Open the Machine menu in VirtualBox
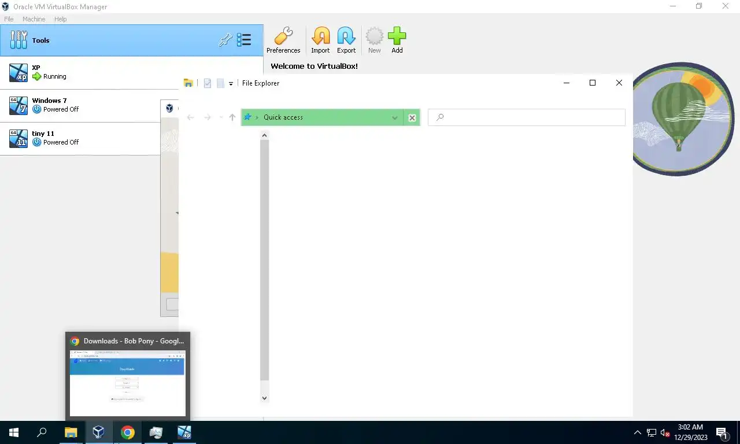Screen dimensions: 740x444 tap(34, 19)
